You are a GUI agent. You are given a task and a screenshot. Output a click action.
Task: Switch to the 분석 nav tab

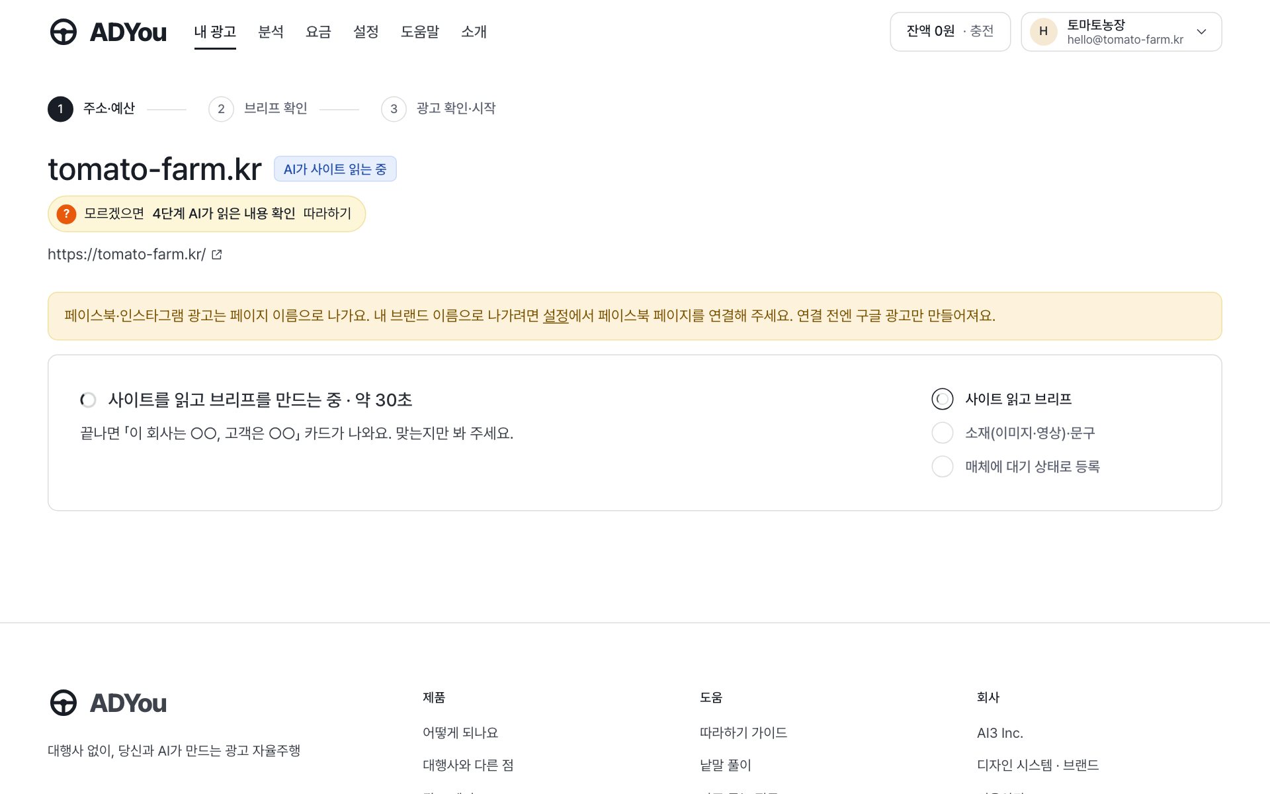click(x=271, y=32)
